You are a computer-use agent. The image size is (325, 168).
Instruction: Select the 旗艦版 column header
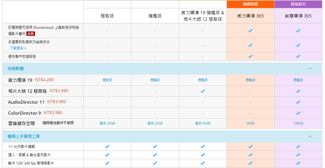155,16
